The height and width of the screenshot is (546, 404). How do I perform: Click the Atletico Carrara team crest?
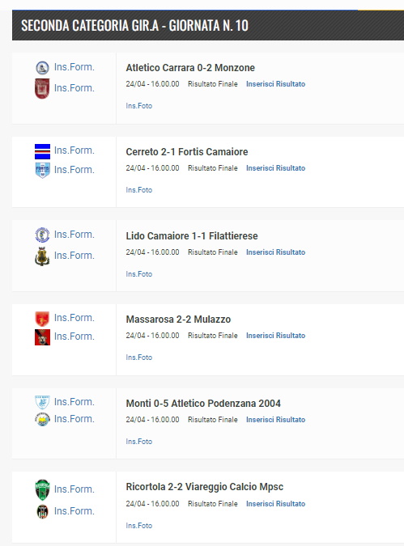43,68
